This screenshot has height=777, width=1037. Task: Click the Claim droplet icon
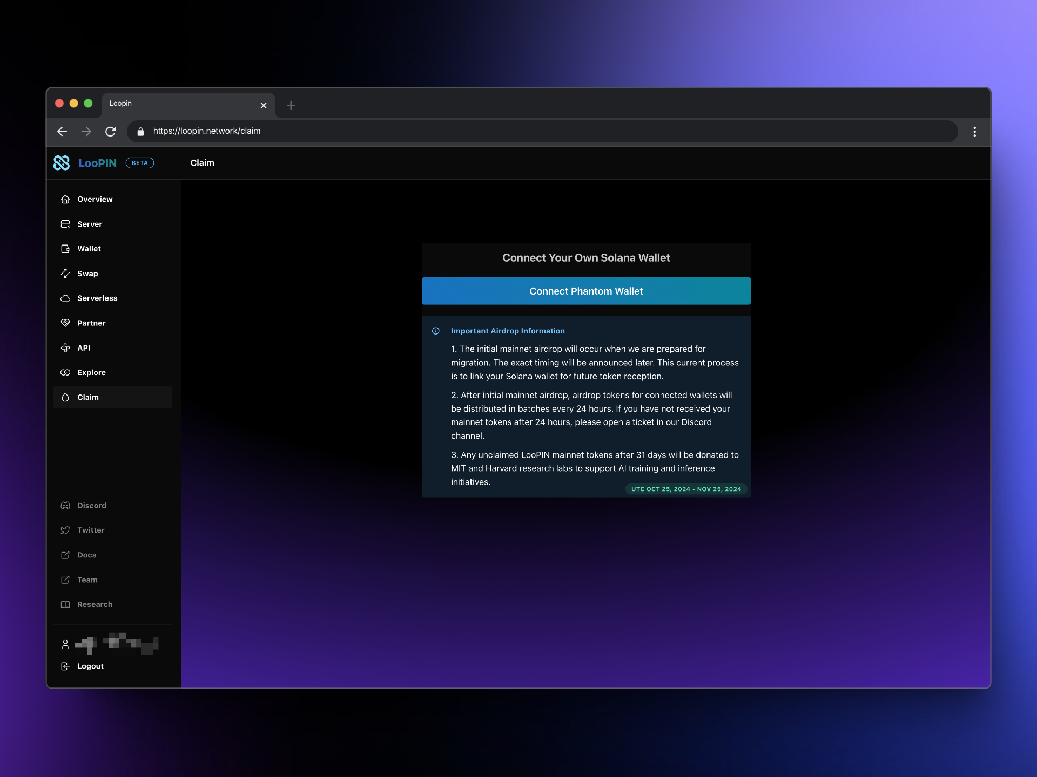[x=65, y=398]
